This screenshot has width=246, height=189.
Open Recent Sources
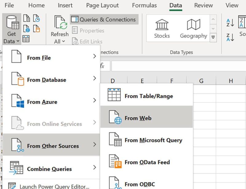(x=36, y=18)
